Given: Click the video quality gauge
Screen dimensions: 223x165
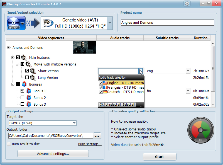Looking at the screenshot, I should (x=200, y=130).
